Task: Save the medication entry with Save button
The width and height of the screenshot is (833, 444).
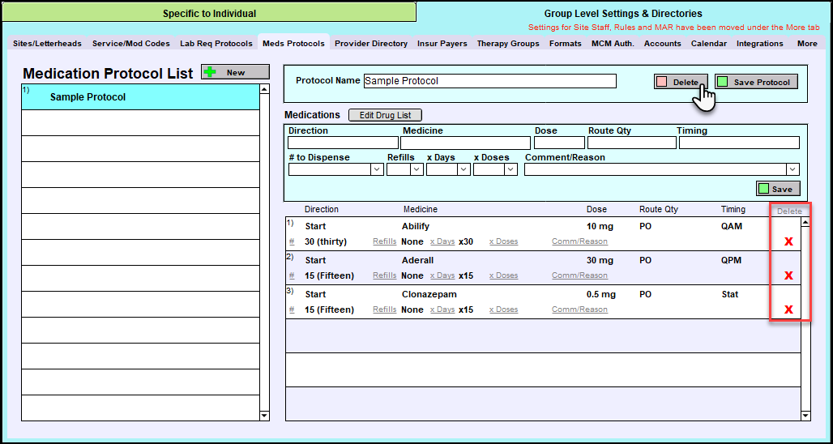Action: [778, 189]
